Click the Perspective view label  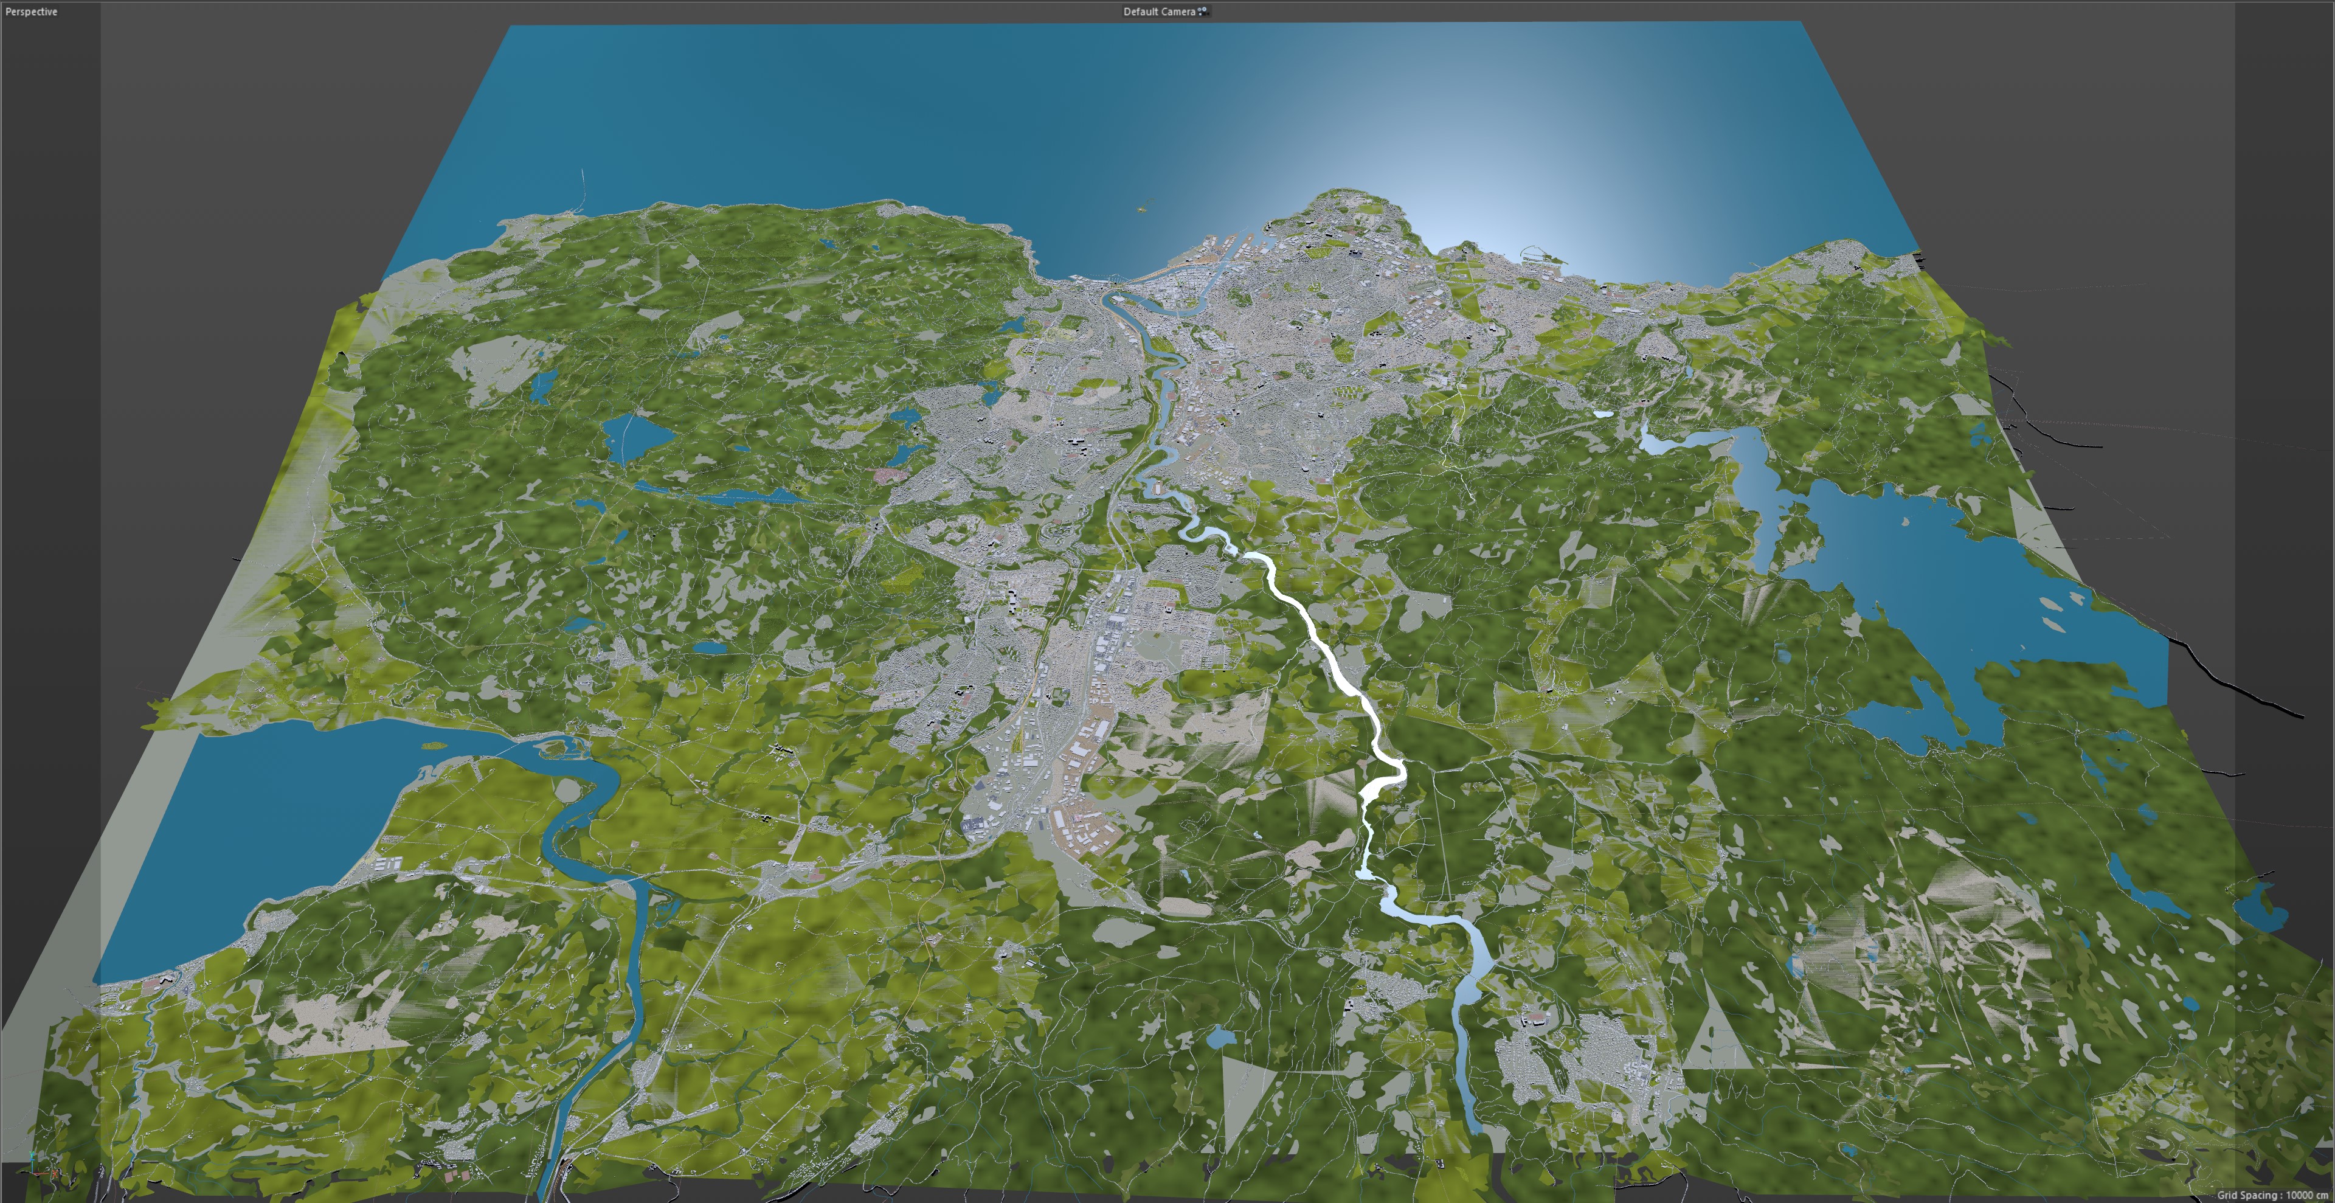tap(31, 12)
